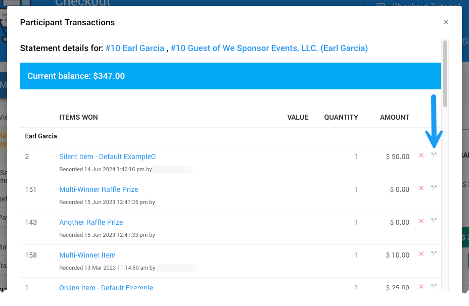
Task: Delete the Silent Item - Default ExampleO record
Action: point(421,156)
